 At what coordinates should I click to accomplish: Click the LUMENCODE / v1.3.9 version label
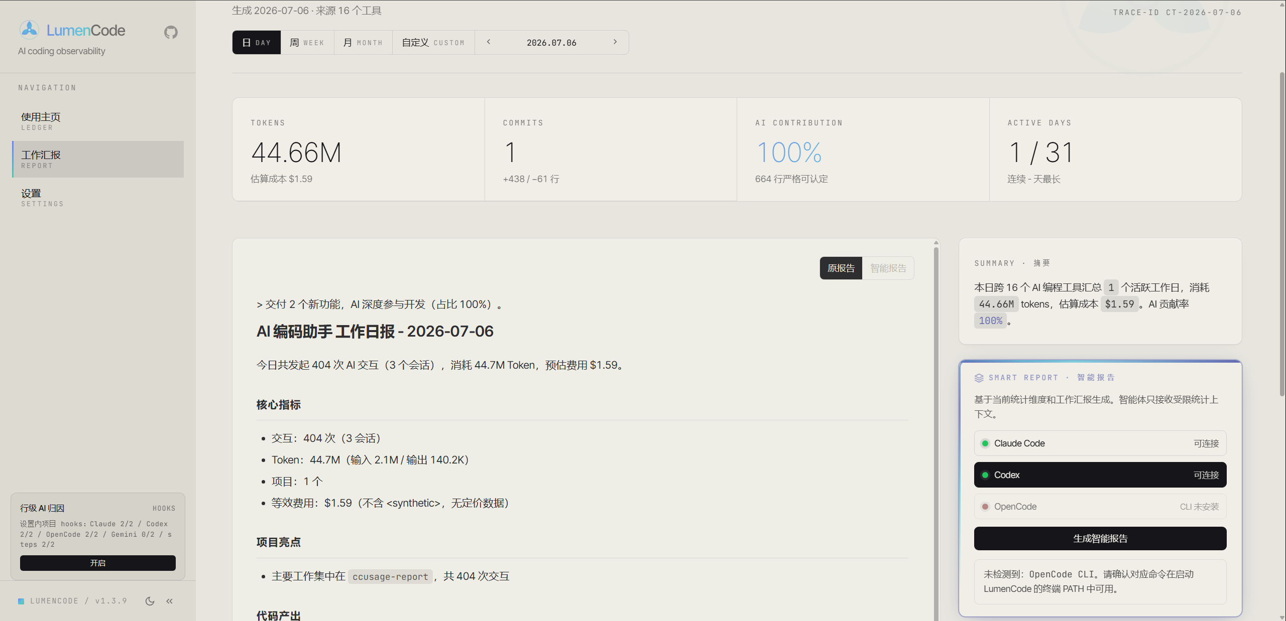[78, 601]
